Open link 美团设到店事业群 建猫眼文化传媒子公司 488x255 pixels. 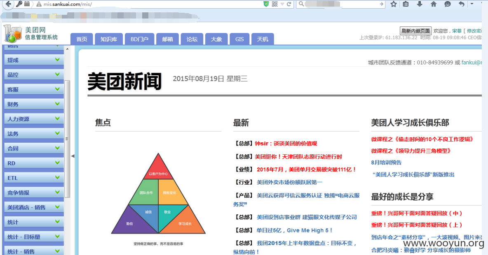point(307,217)
